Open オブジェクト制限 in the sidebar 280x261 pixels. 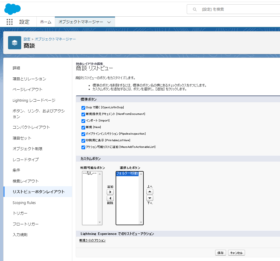coord(27,149)
